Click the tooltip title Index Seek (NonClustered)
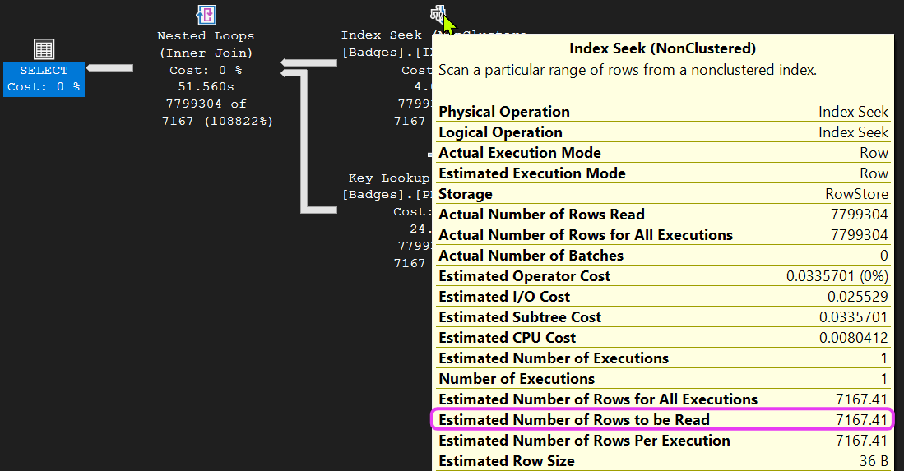Viewport: 904px width, 471px height. 662,49
